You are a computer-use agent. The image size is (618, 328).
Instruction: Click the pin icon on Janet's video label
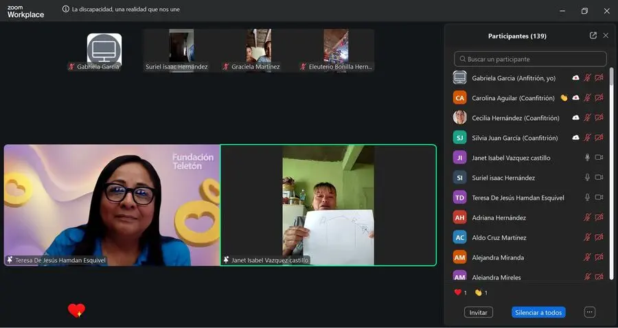(x=226, y=260)
